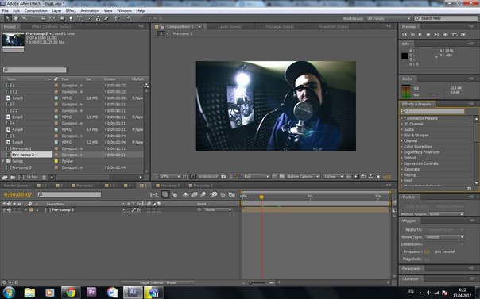Switch to the Render Queue tab
Screen dimensions: 480x299
(16, 186)
